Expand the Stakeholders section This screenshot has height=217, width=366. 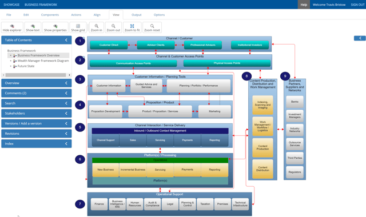click(37, 113)
